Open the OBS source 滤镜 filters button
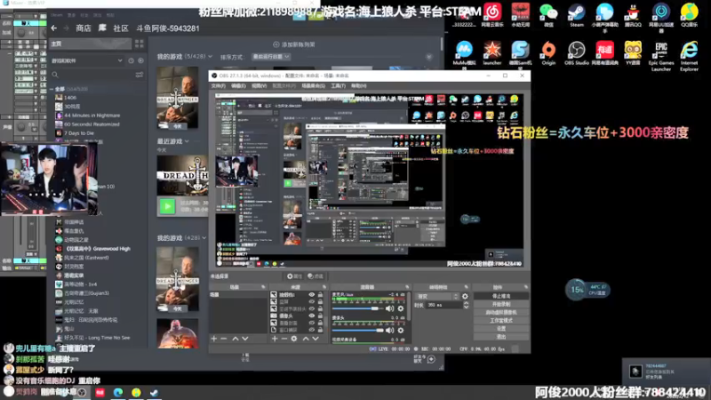The width and height of the screenshot is (711, 400). click(x=316, y=276)
